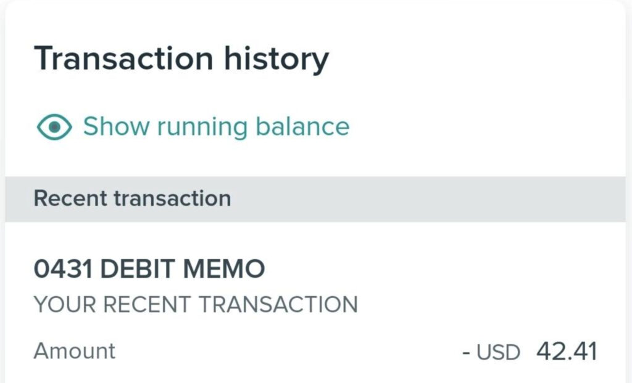Click the YOUR RECENT TRANSACTION description
Screen dimensions: 632x383
(195, 304)
